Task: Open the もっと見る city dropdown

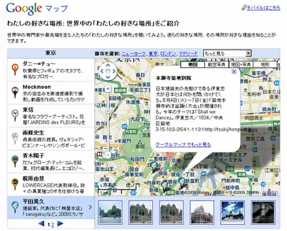Action: pos(227,53)
